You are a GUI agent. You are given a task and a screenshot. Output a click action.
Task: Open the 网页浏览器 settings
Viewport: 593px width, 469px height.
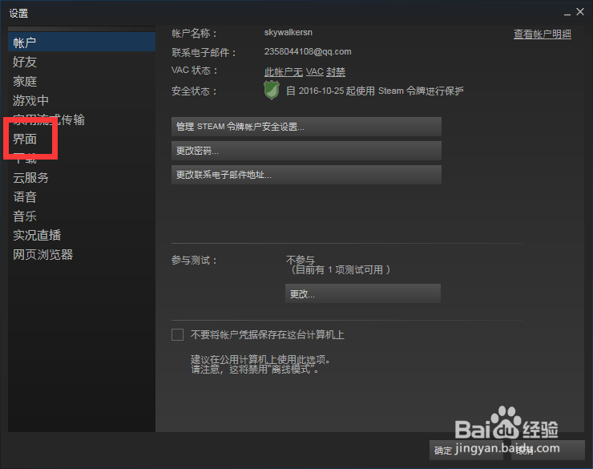42,255
